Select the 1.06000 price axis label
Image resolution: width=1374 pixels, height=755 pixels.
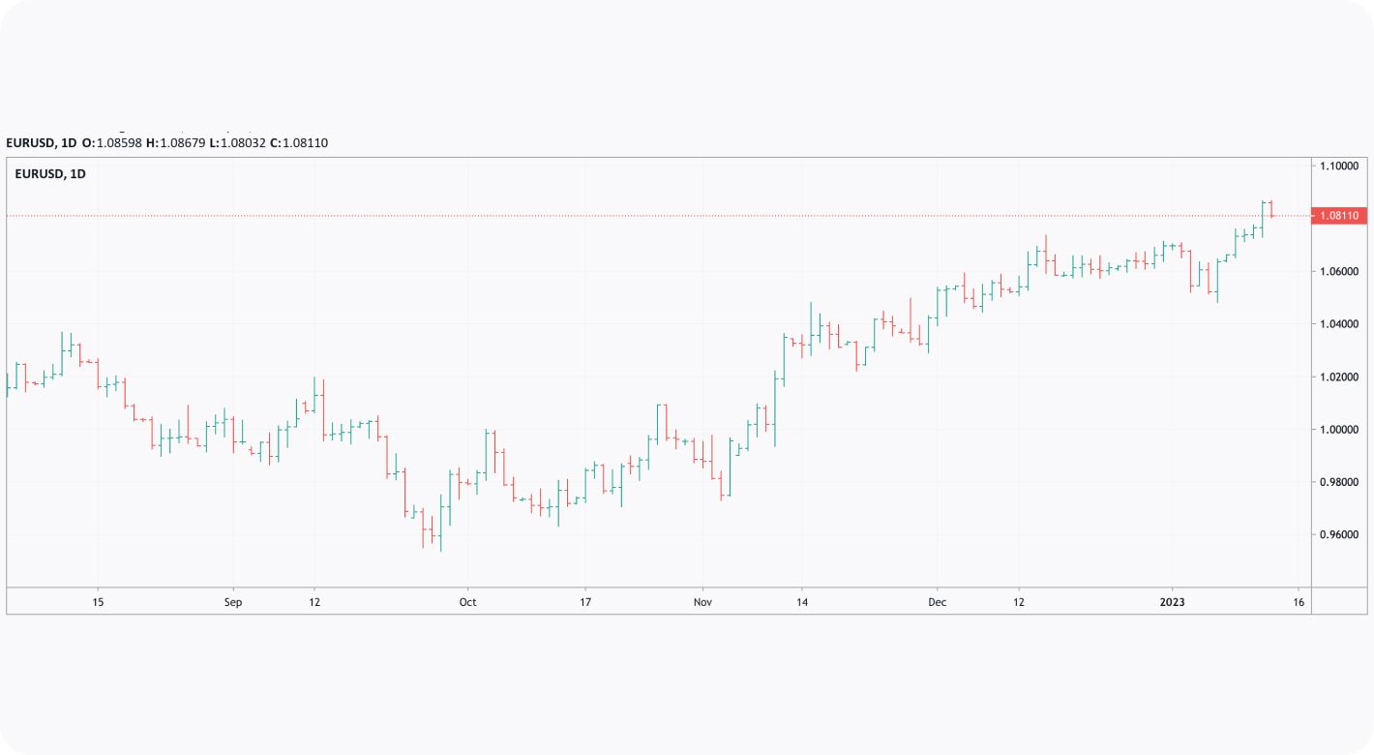[x=1339, y=272]
